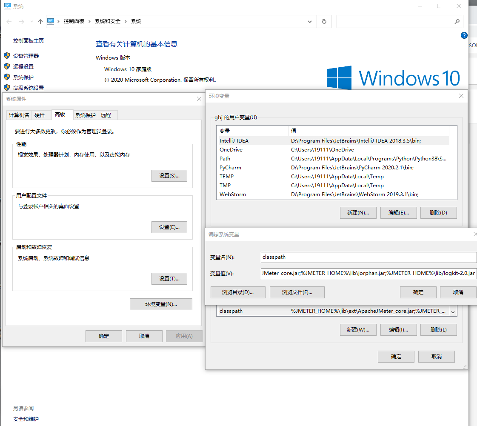This screenshot has height=426, width=477.
Task: Click shield icon beside 系统保护 link
Action: (x=7, y=77)
